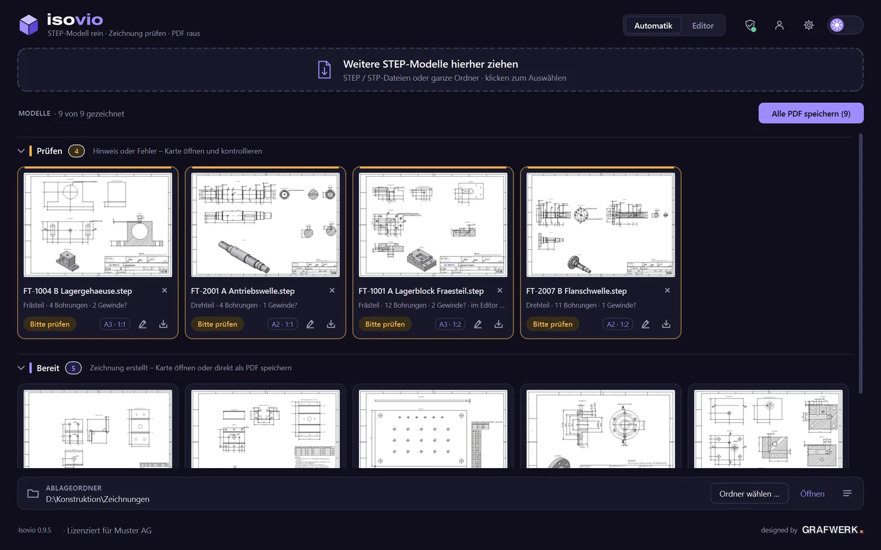This screenshot has height=550, width=881.
Task: Choose output folder with Ordner wählen
Action: (749, 494)
